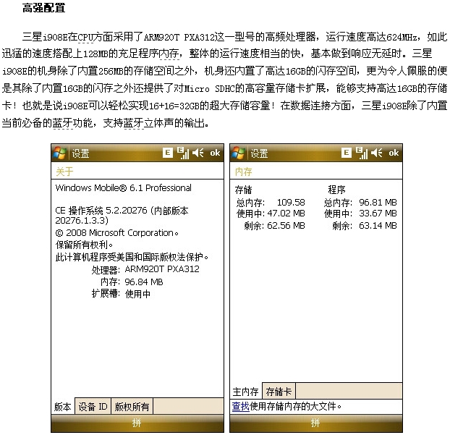Click the underlined CPU keyword in the article
This screenshot has width=450, height=435.
pos(85,37)
